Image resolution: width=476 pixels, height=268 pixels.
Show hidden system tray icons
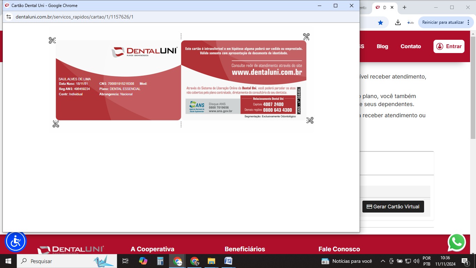383,261
